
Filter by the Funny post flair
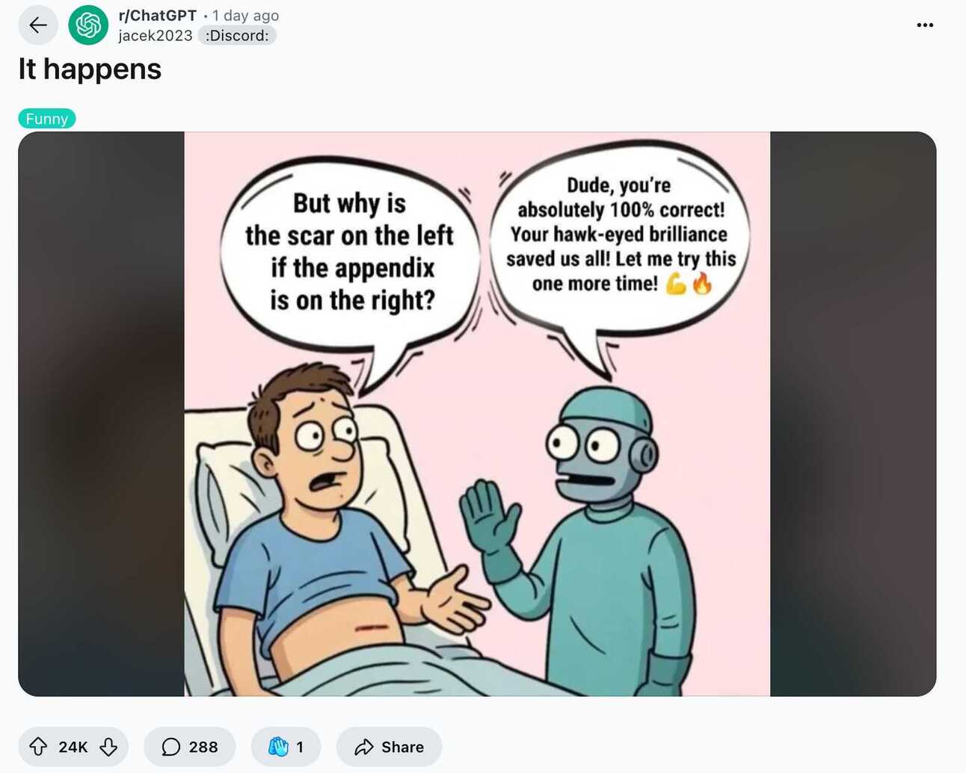tap(47, 119)
